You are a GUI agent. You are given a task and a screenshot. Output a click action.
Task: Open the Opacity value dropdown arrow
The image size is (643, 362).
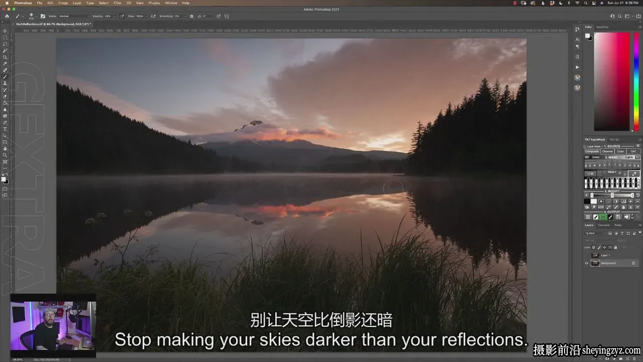click(115, 16)
